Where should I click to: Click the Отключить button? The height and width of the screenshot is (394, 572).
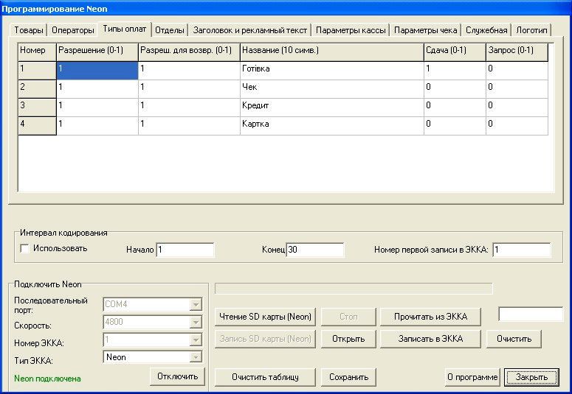click(178, 376)
